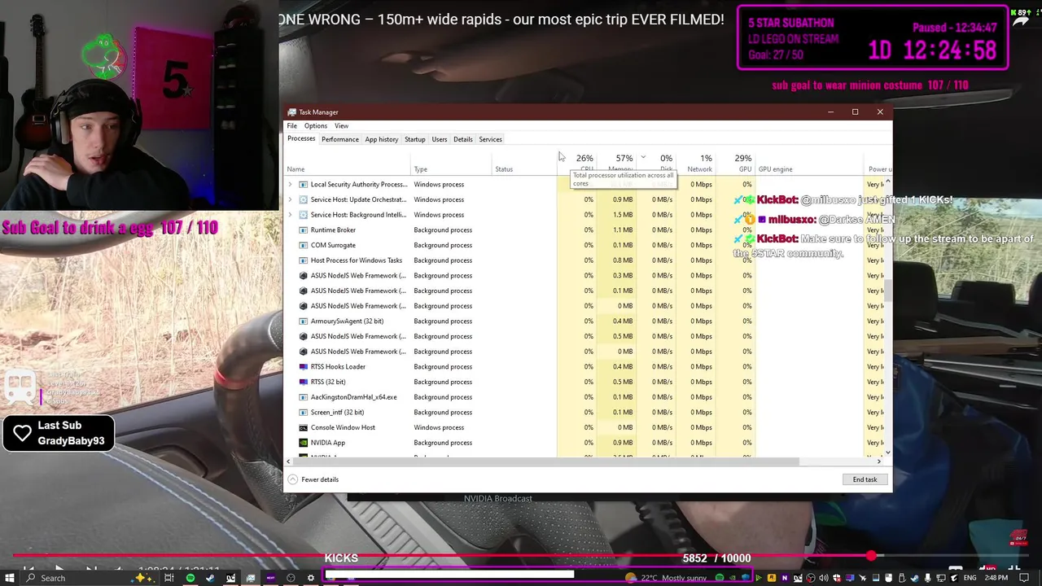The width and height of the screenshot is (1042, 586).
Task: Click the ArmourySwAgent (32 bit) icon
Action: pos(303,321)
